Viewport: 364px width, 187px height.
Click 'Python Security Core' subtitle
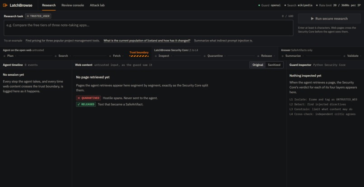329,65
